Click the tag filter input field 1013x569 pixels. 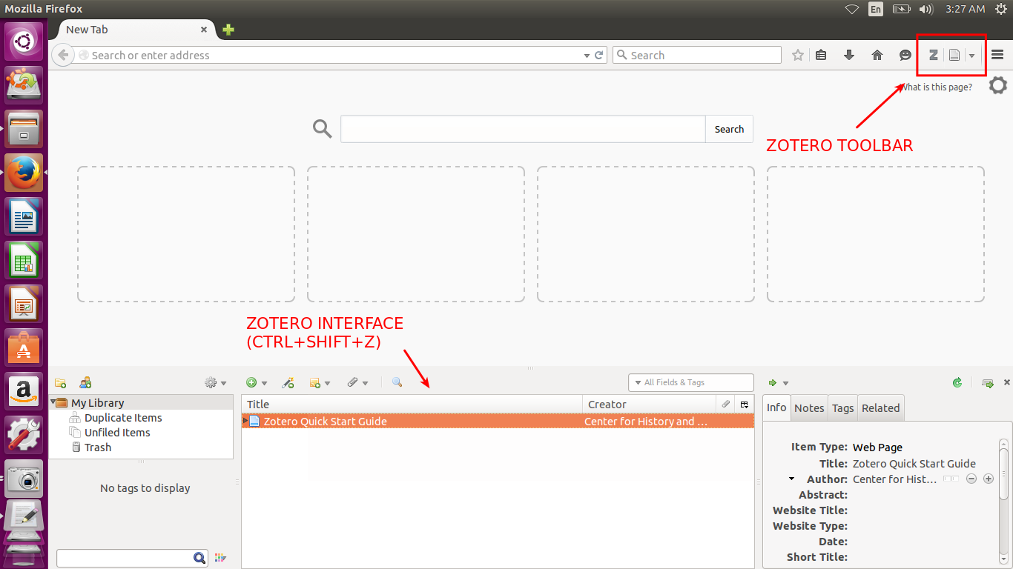[125, 558]
